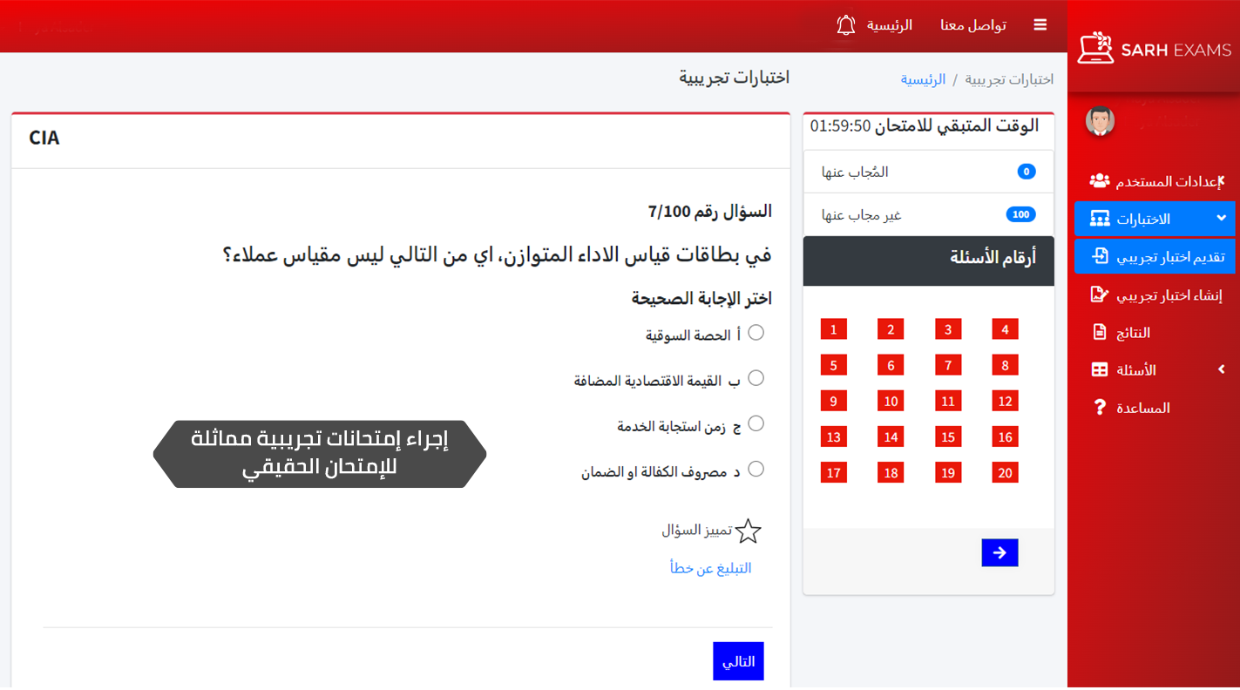Choose answer ج زمن استجابة الخدمة
This screenshot has width=1240, height=690.
(756, 423)
